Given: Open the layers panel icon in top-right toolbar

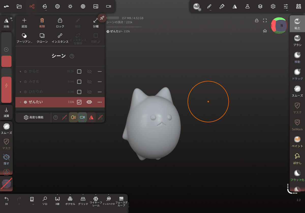Looking at the screenshot, I should [260, 6].
